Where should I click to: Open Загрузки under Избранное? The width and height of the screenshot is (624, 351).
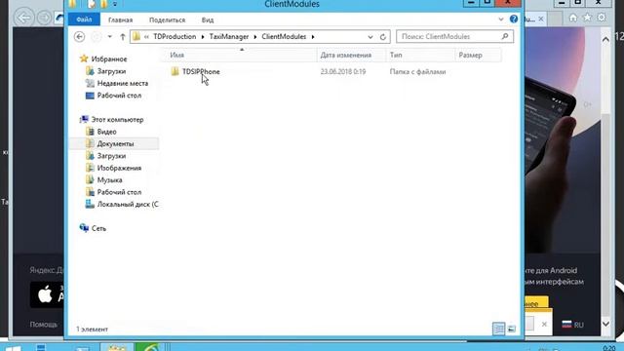(111, 71)
